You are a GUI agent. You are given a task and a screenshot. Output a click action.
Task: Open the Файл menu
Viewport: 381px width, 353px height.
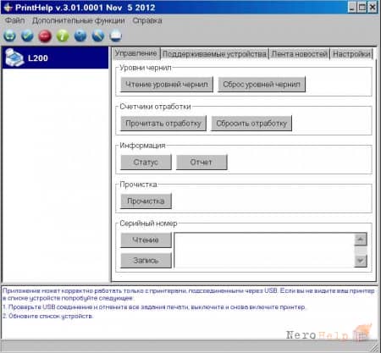tap(15, 20)
